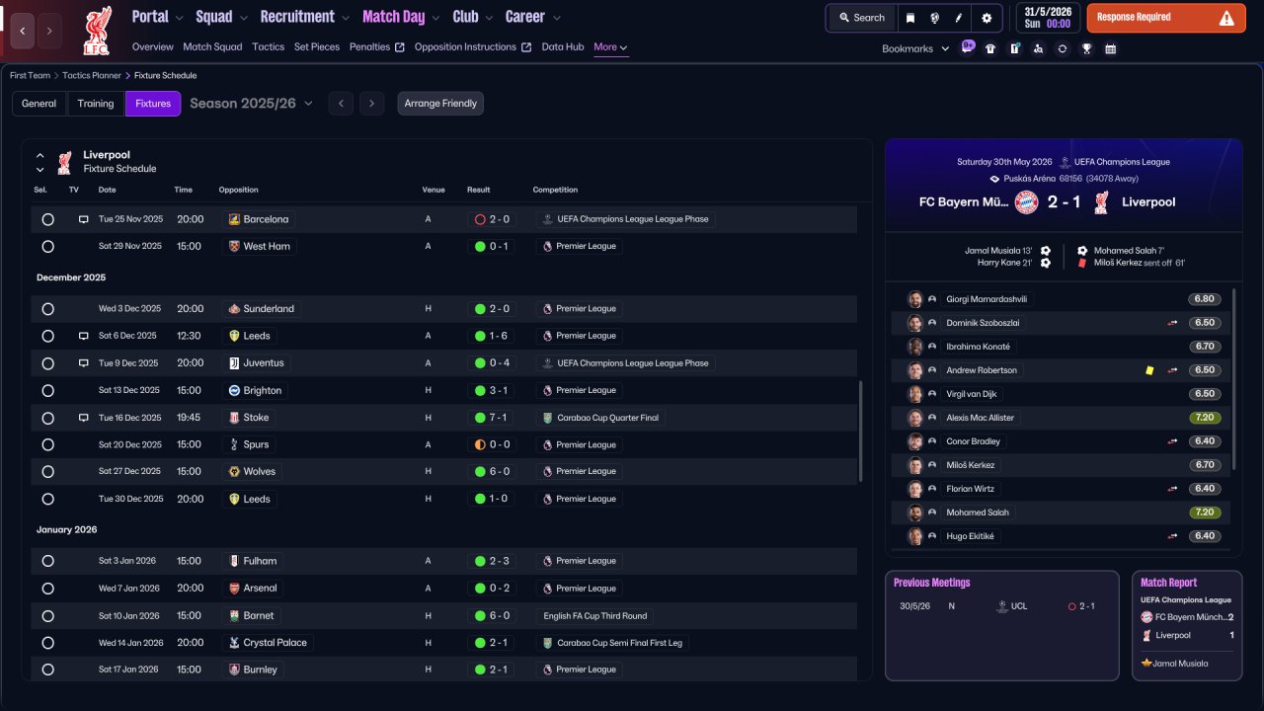Click the 31/5/2026 date and time box
The image size is (1264, 711).
pyautogui.click(x=1046, y=18)
